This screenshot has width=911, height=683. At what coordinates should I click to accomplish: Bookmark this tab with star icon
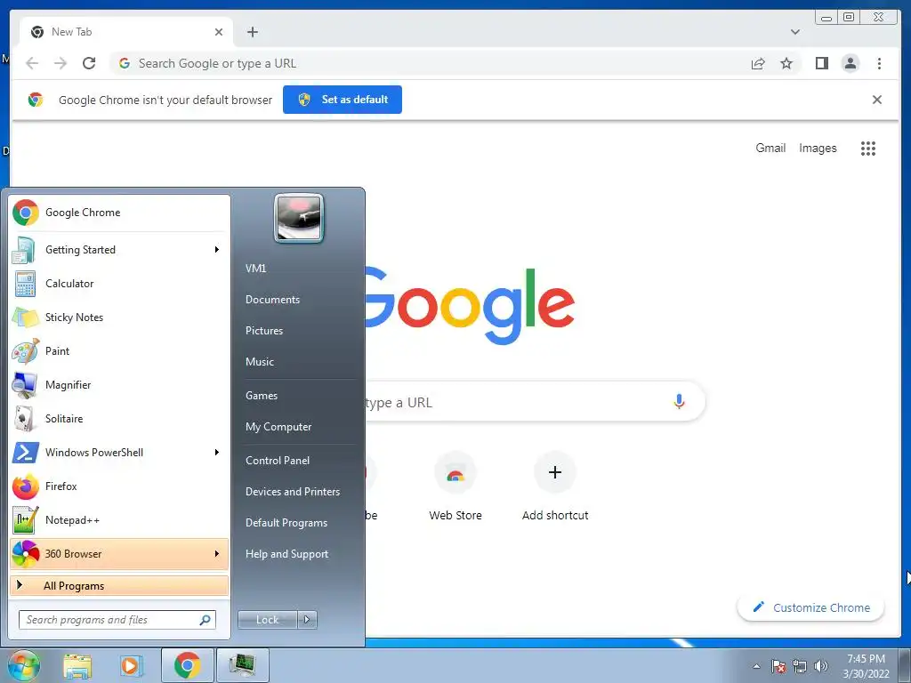[x=786, y=63]
